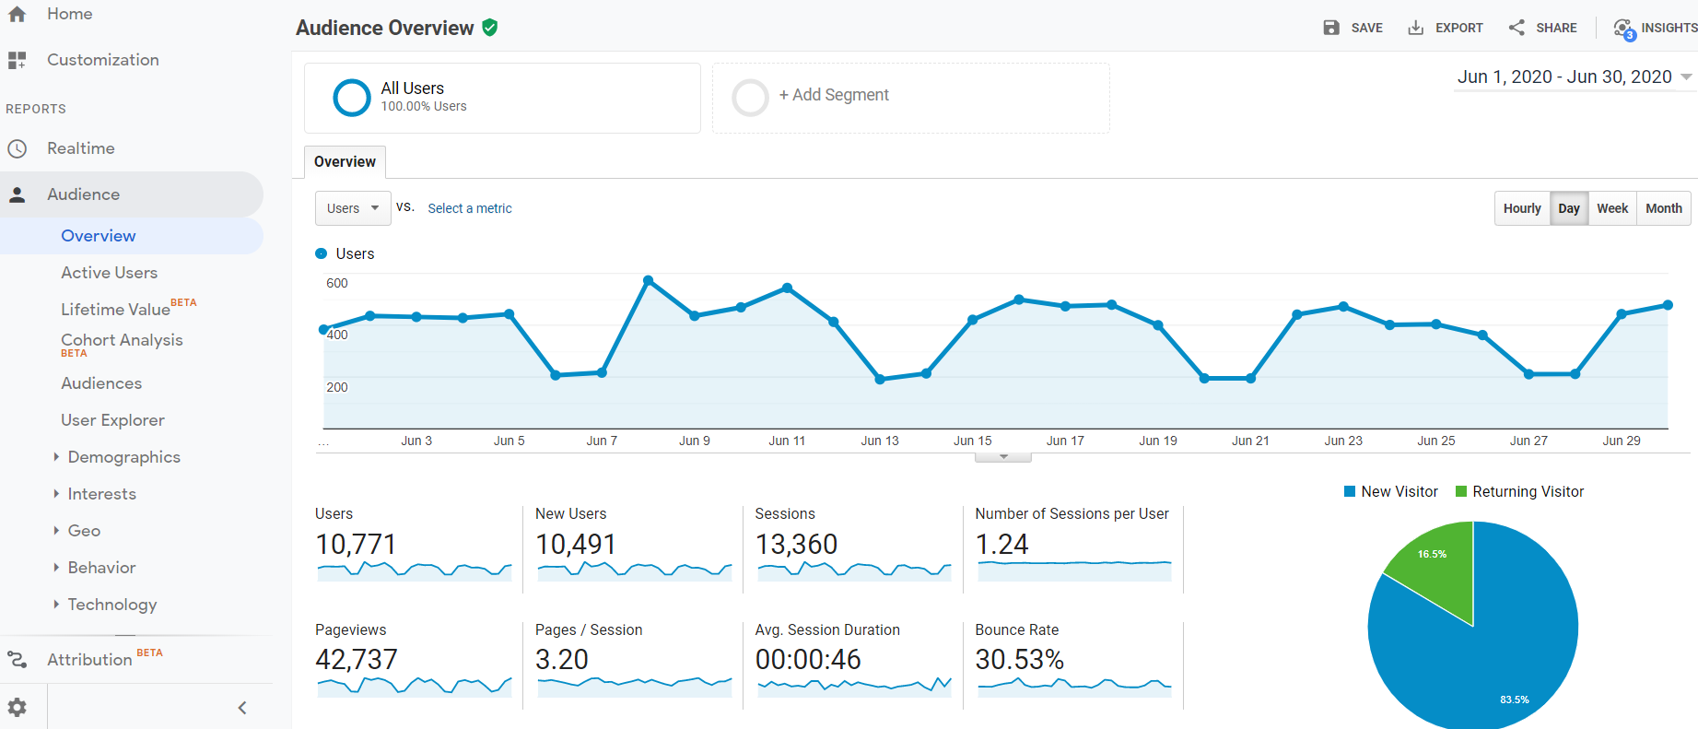Viewport: 1698px width, 729px height.
Task: Select the Overview tab
Action: point(345,161)
